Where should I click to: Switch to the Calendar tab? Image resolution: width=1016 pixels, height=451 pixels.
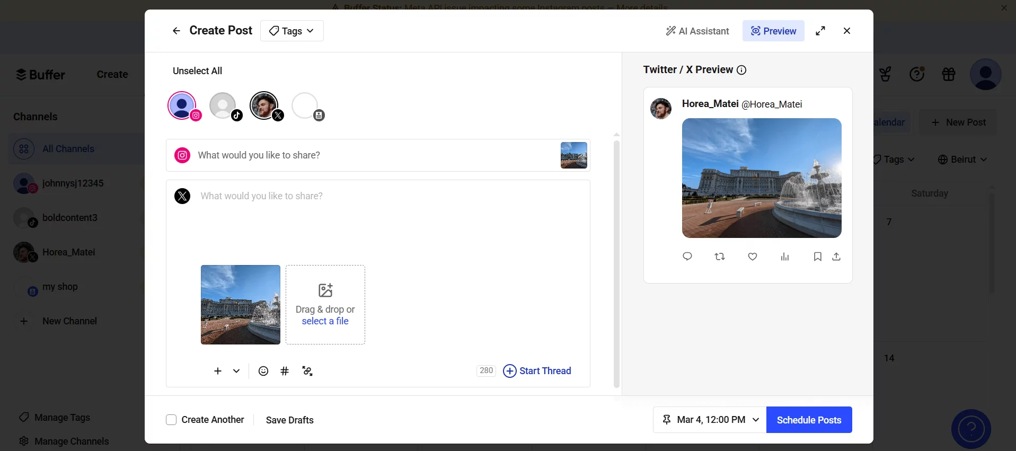889,122
